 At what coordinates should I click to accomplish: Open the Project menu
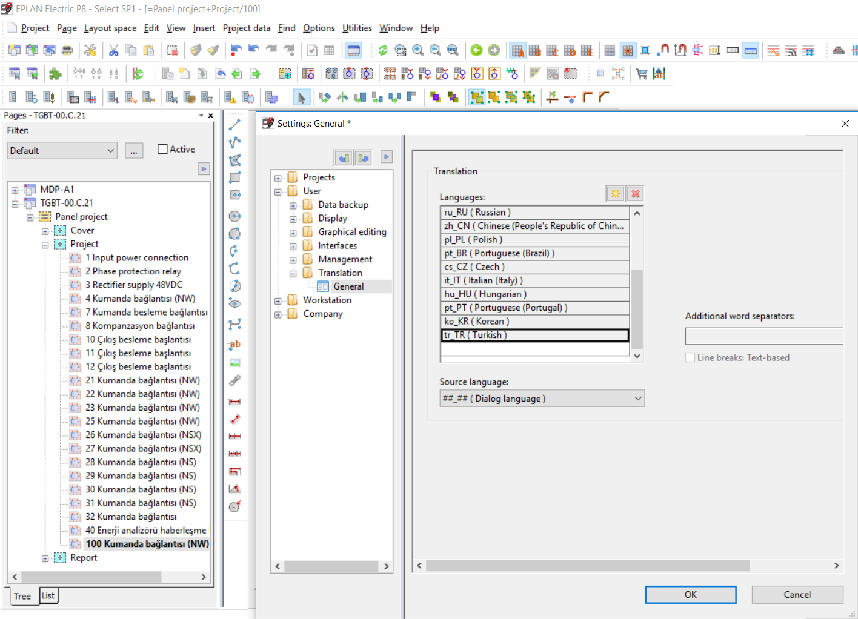[x=35, y=28]
